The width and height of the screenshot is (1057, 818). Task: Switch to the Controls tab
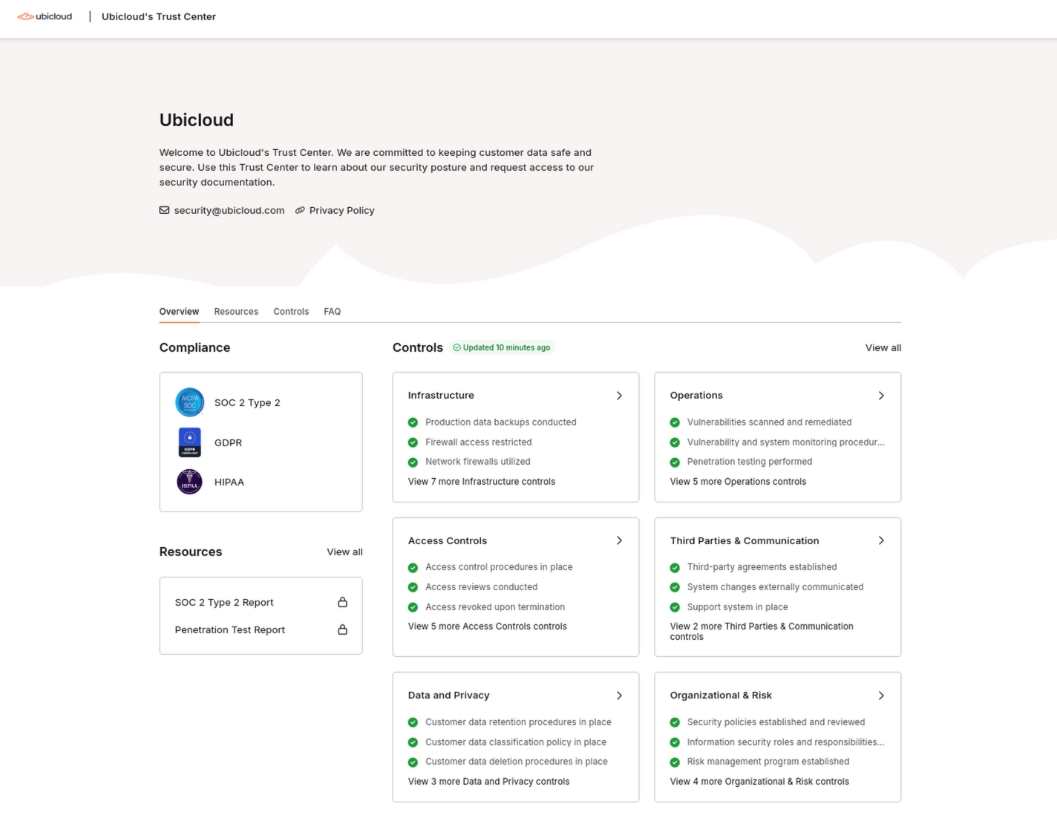pos(291,312)
